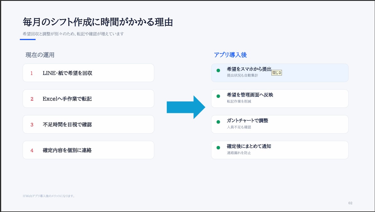This screenshot has height=212, width=375.
Task: Click the "不足時間を目視で確認" card
Action: [x=88, y=124]
